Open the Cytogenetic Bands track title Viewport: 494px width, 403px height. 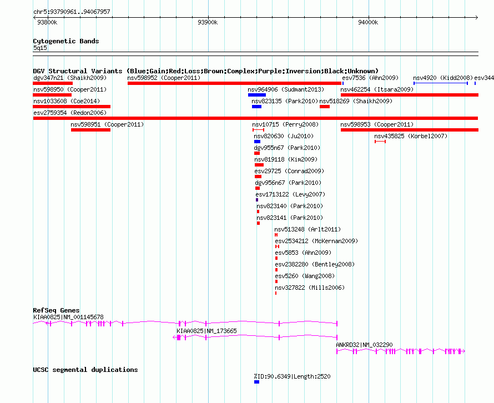pos(66,41)
